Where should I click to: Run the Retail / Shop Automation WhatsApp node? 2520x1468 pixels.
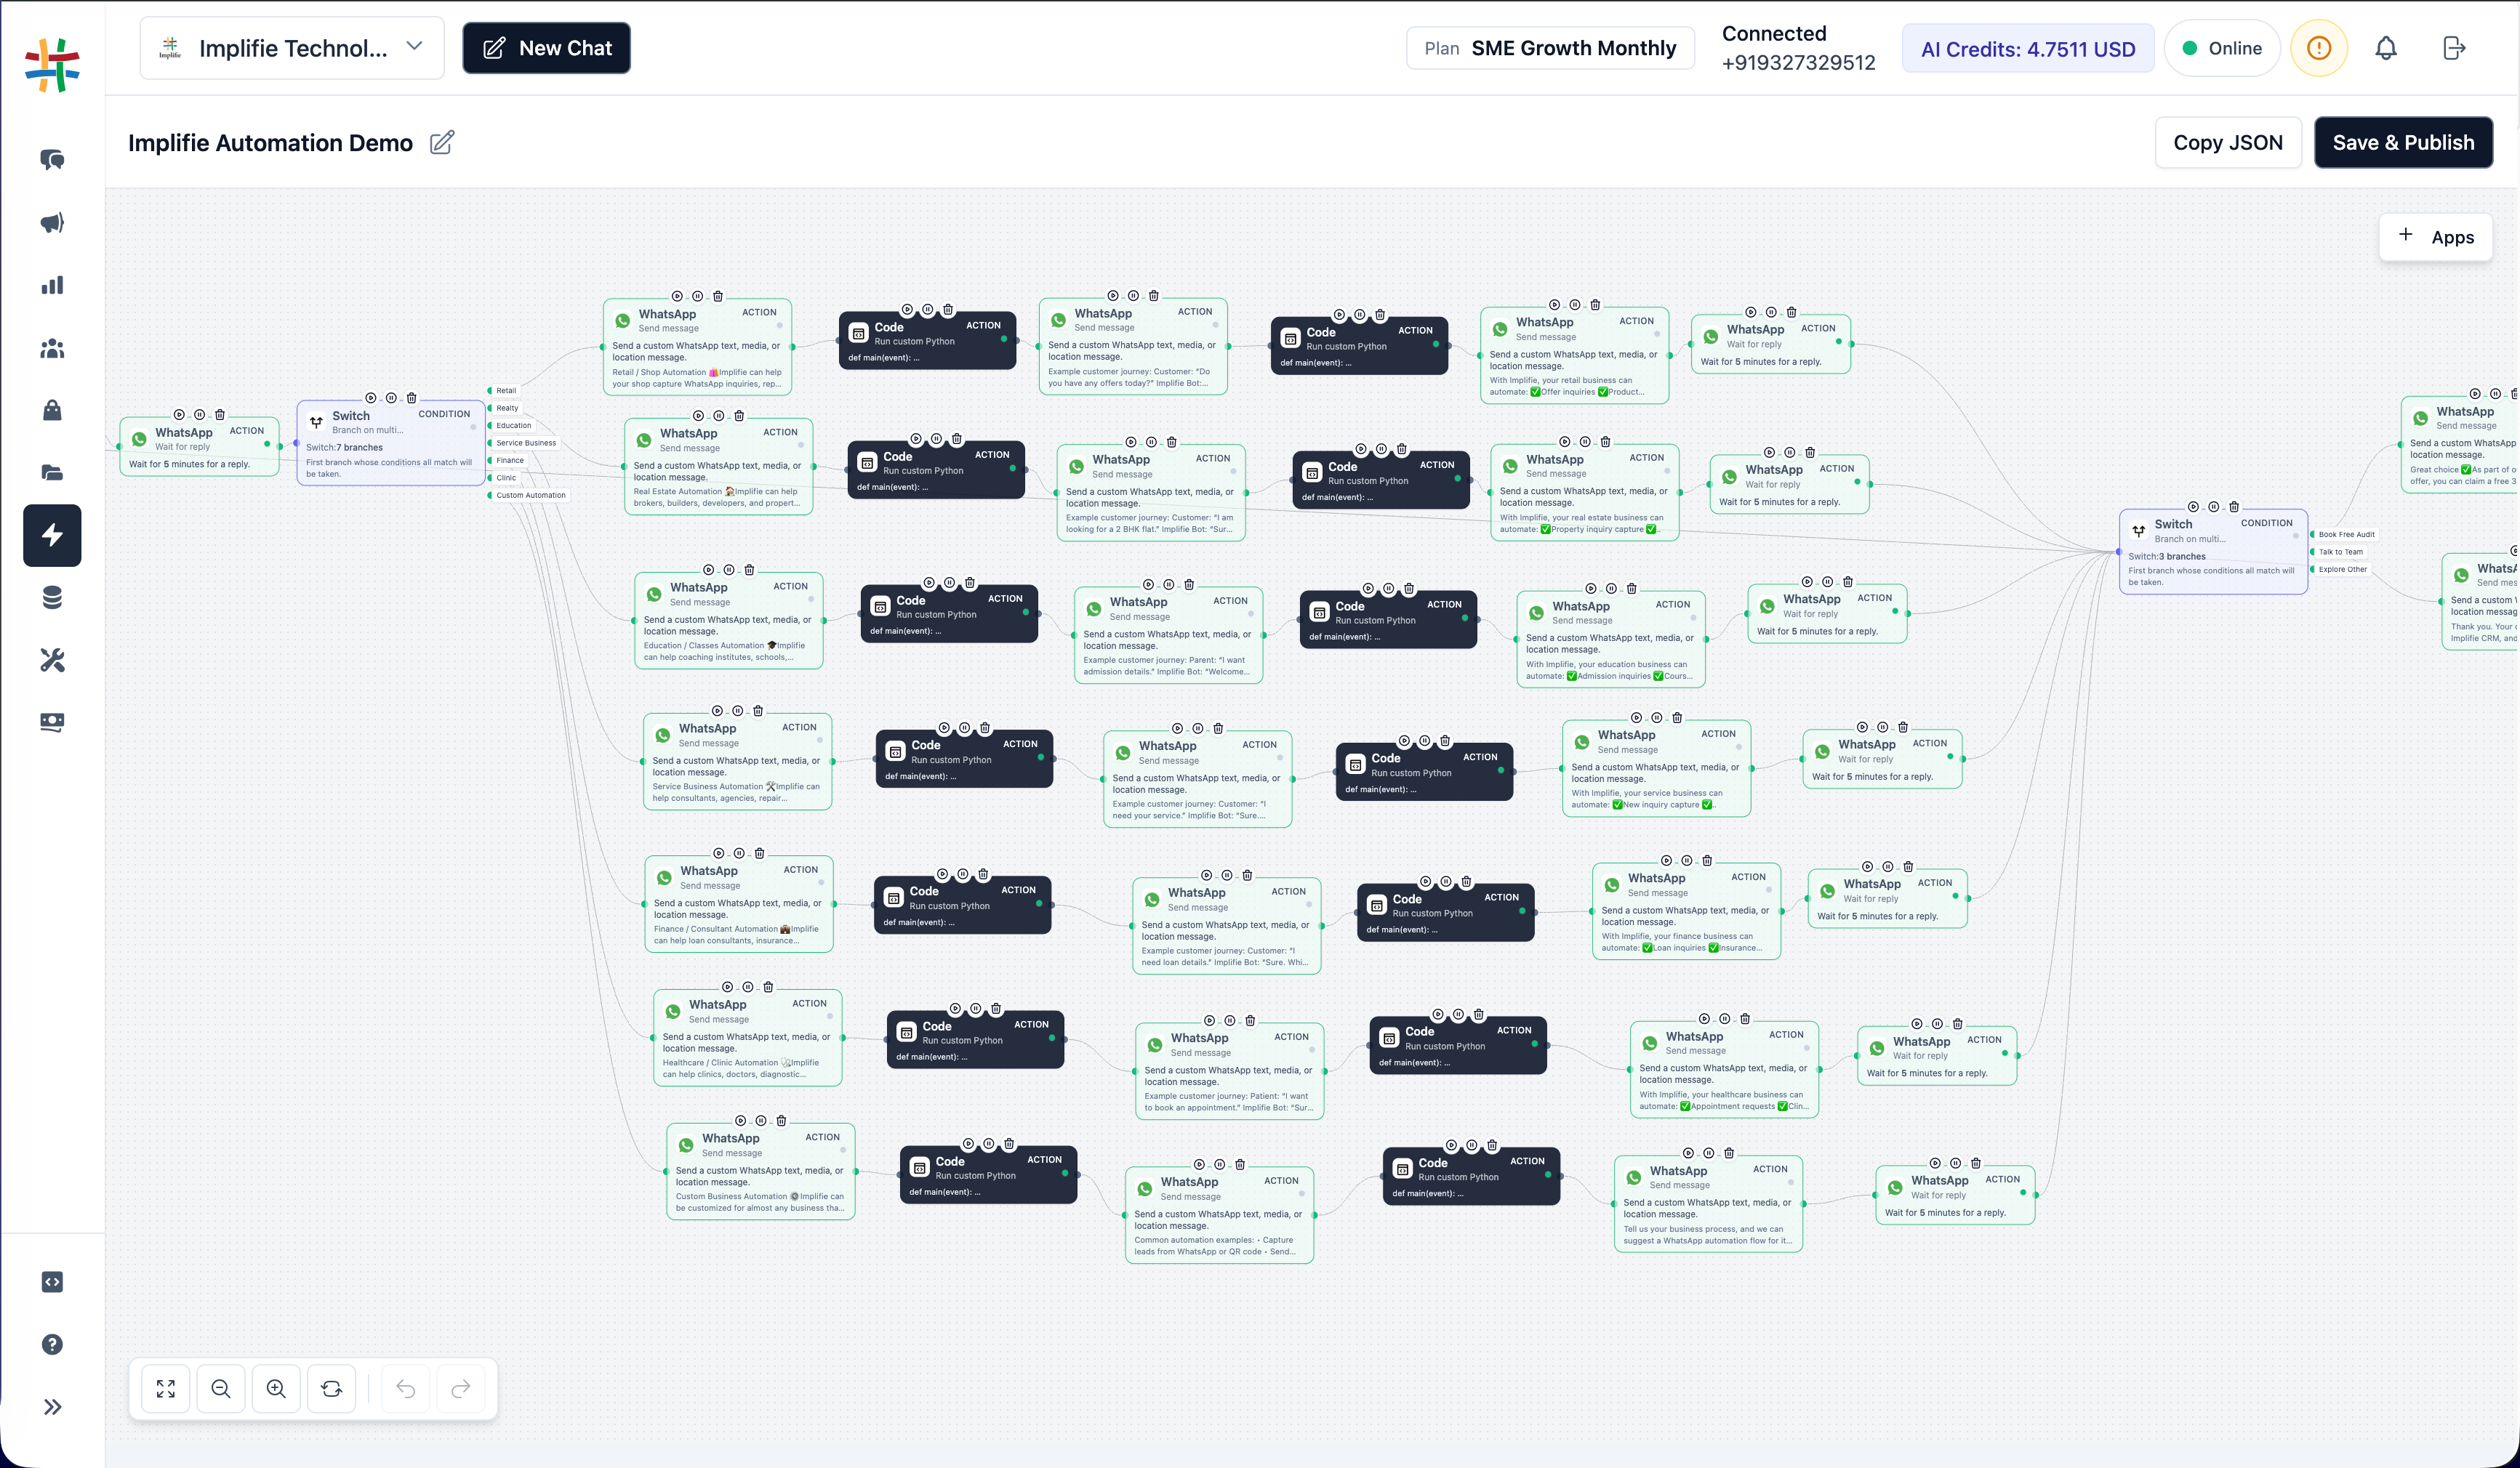[677, 297]
